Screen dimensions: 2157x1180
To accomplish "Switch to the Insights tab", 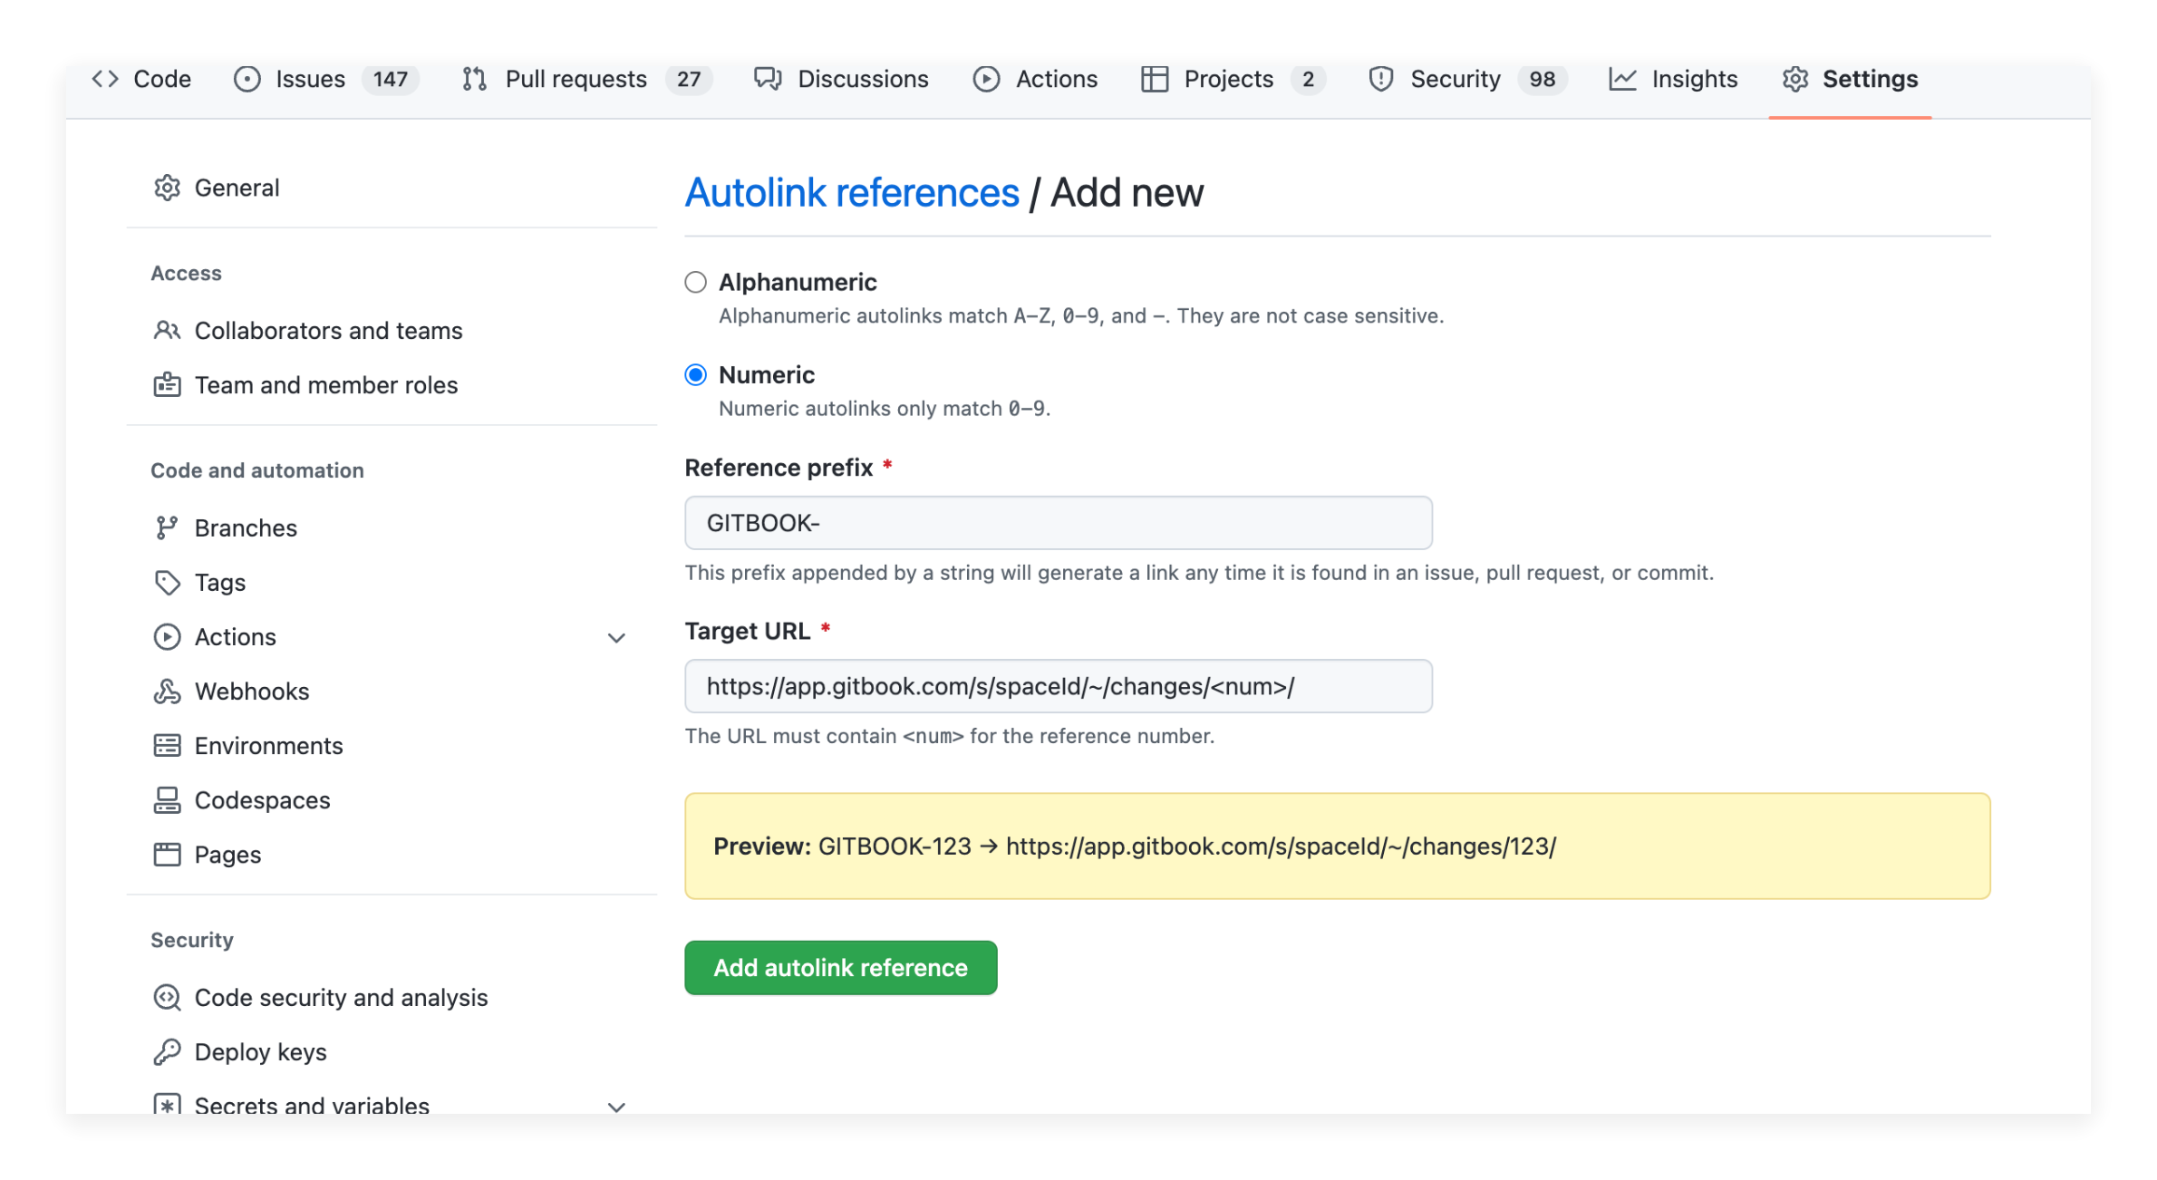I will (x=1693, y=80).
